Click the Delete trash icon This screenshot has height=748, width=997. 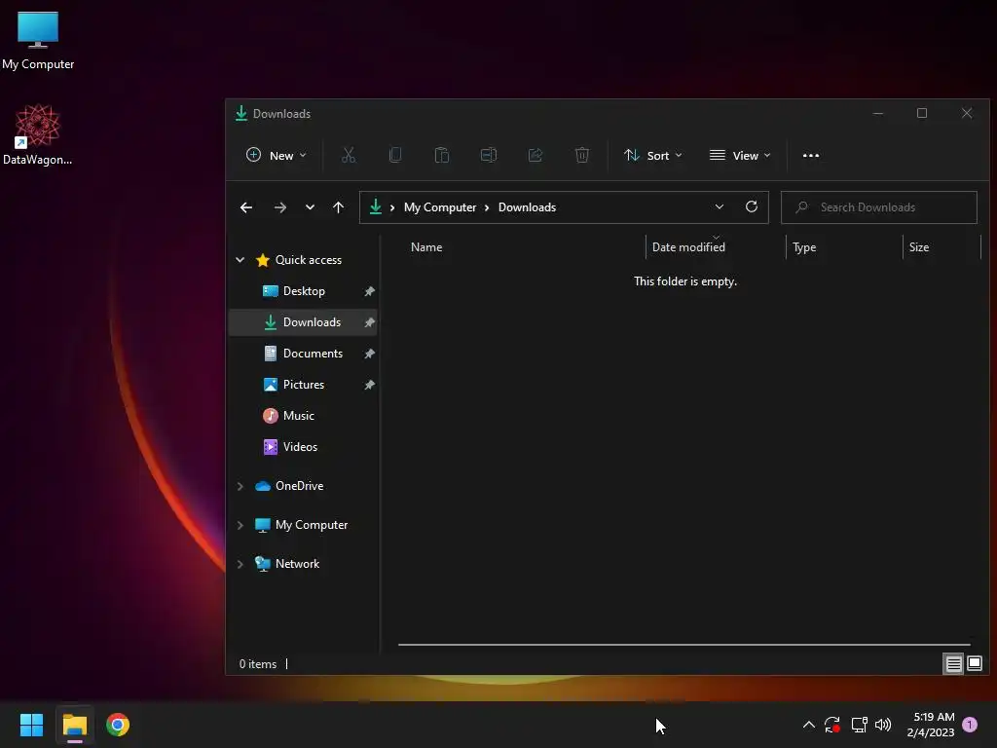click(x=582, y=155)
